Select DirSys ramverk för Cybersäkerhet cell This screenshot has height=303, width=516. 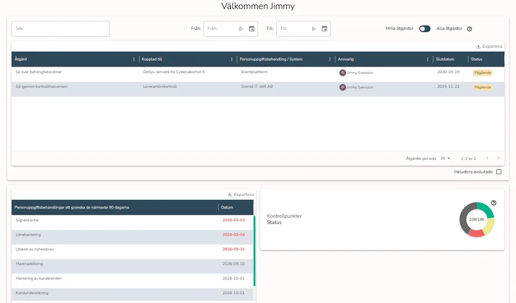[174, 71]
